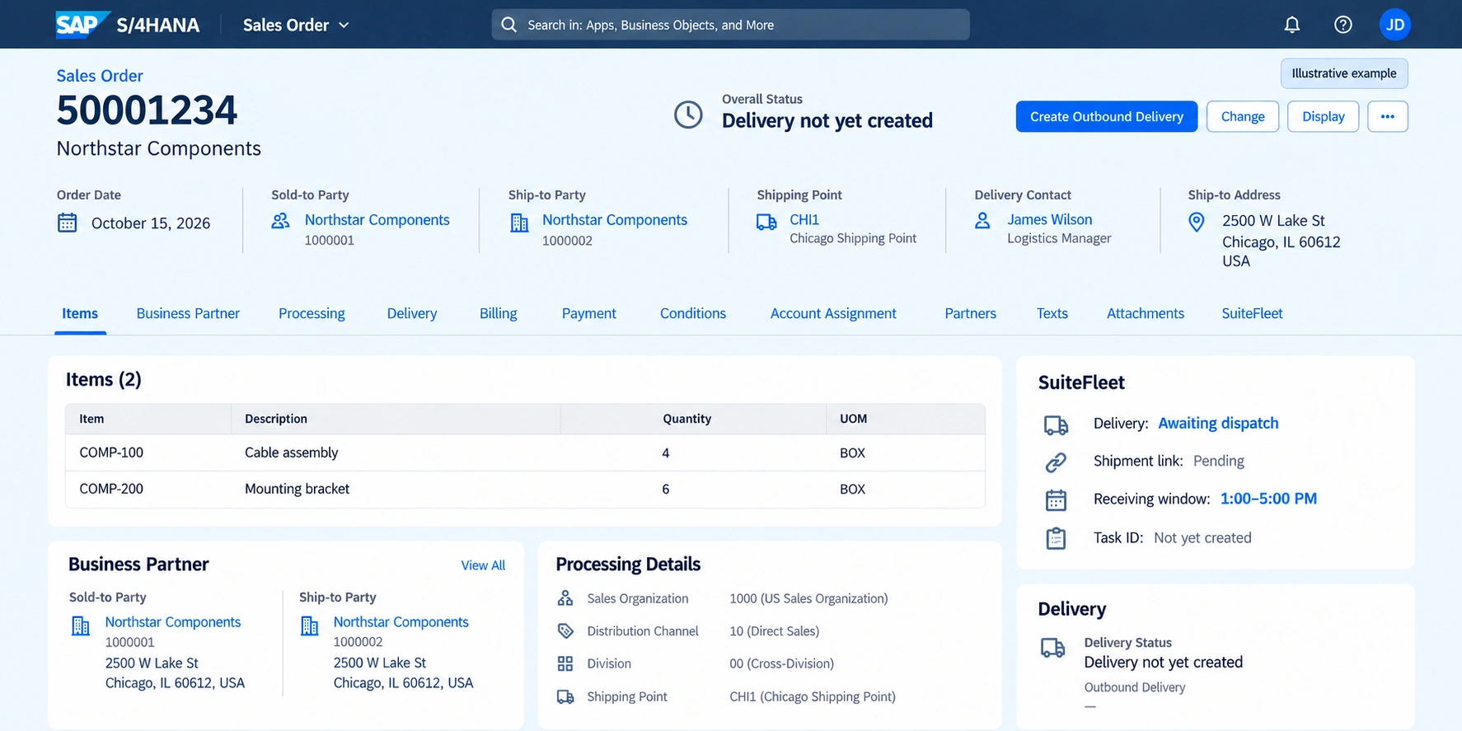Click the Description column header
The image size is (1462, 731).
[x=276, y=419]
